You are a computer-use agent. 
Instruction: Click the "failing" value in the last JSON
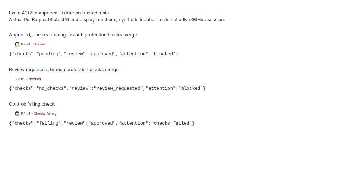tap(49, 123)
